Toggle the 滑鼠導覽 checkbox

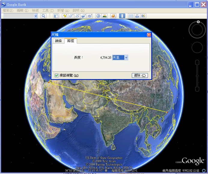(57, 75)
